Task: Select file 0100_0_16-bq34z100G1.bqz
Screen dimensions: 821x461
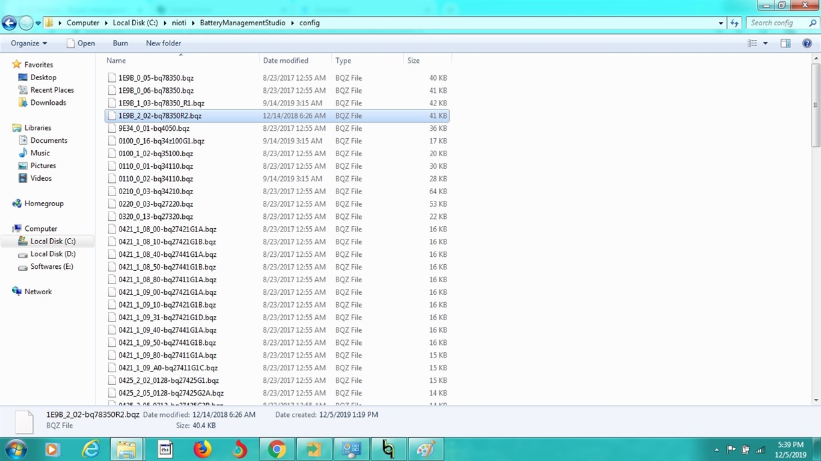Action: click(x=162, y=141)
